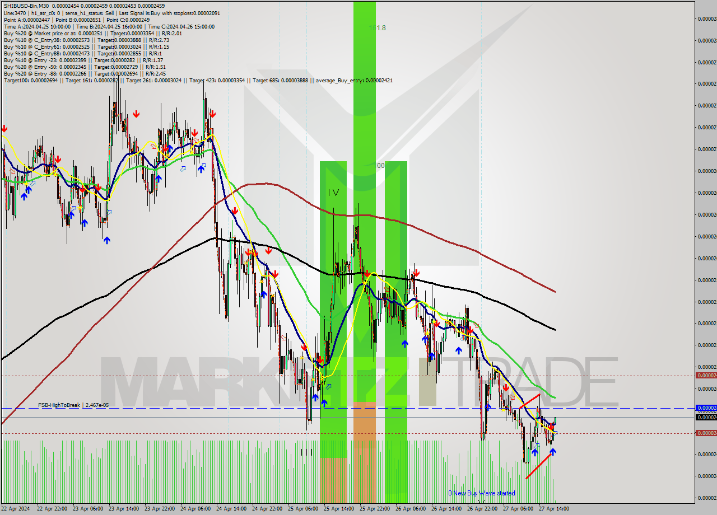Click the '25 Apr 22:00' time label
The width and height of the screenshot is (717, 515).
tap(375, 509)
